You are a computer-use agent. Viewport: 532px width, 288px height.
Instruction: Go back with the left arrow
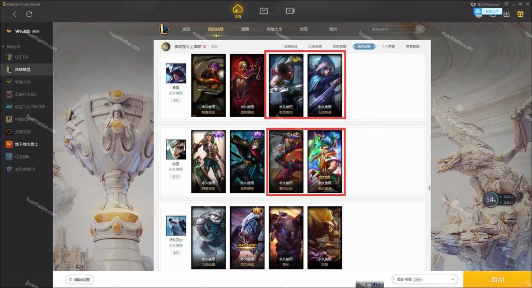click(x=15, y=14)
